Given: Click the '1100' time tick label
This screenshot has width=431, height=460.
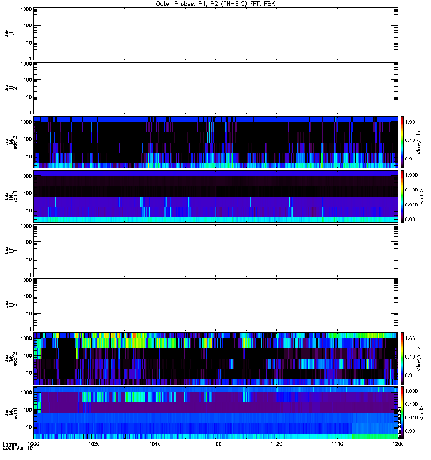Looking at the screenshot, I should pos(215,444).
